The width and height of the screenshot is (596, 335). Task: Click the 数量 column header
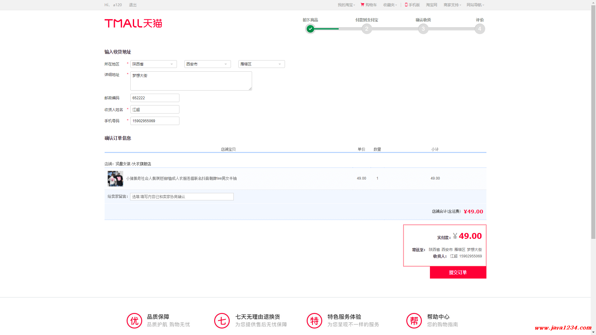click(x=377, y=149)
